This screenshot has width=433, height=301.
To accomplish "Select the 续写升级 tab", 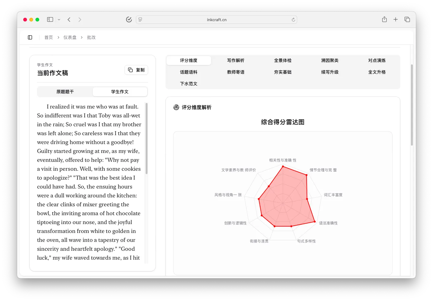I will (330, 72).
